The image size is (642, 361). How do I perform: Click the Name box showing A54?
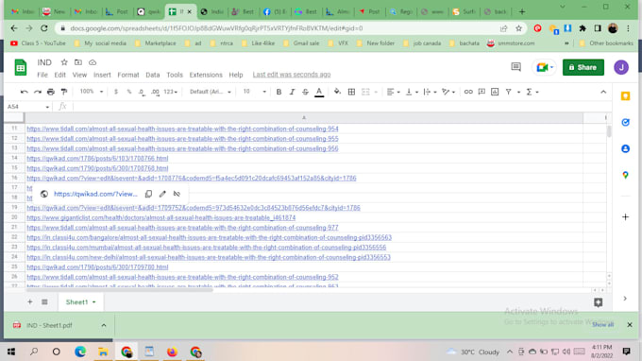tap(28, 107)
